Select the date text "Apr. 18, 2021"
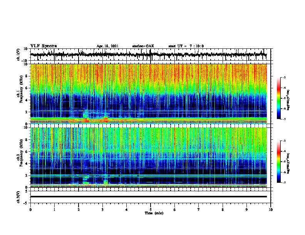The image size is (305, 235). tap(107, 46)
